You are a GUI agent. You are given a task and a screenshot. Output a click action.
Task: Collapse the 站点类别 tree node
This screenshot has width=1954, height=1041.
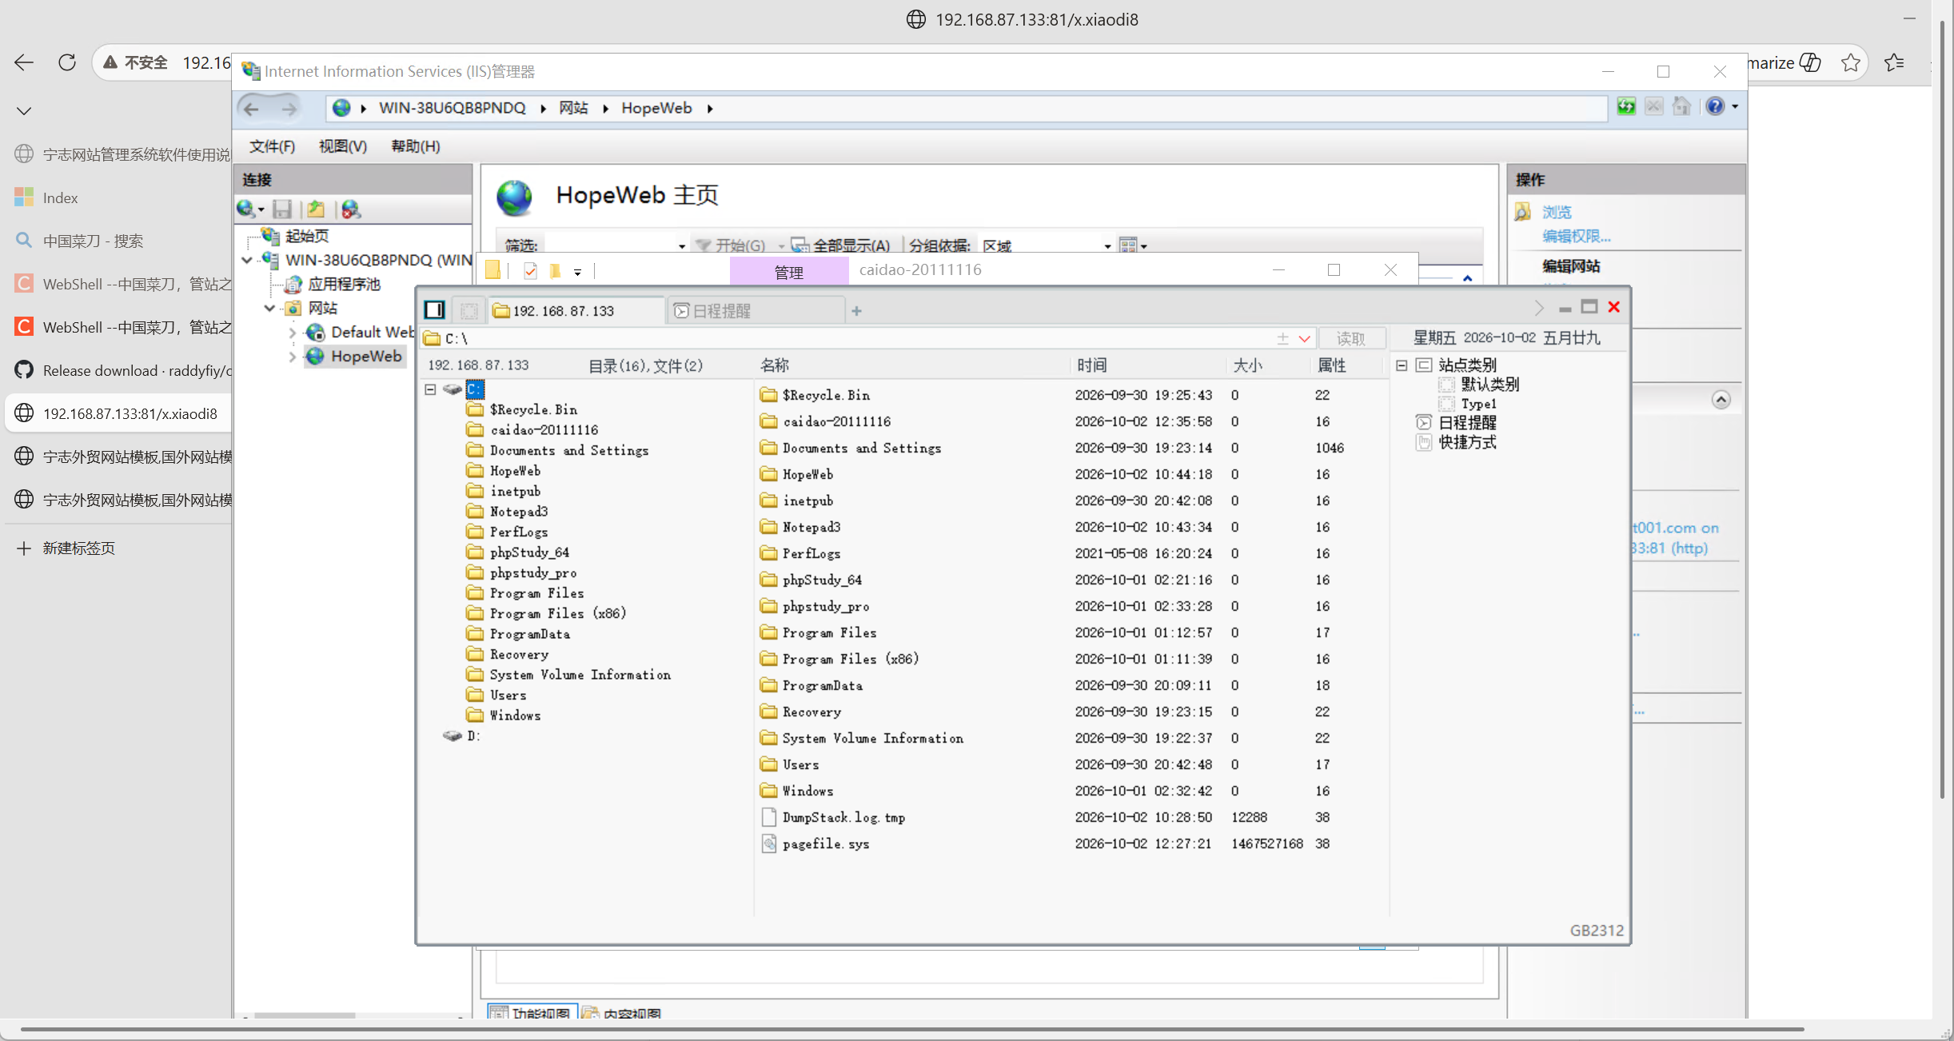tap(1402, 365)
